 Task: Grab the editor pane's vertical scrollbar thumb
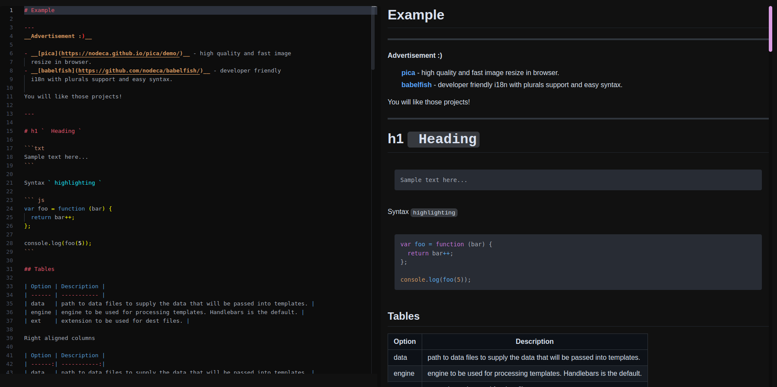click(373, 38)
